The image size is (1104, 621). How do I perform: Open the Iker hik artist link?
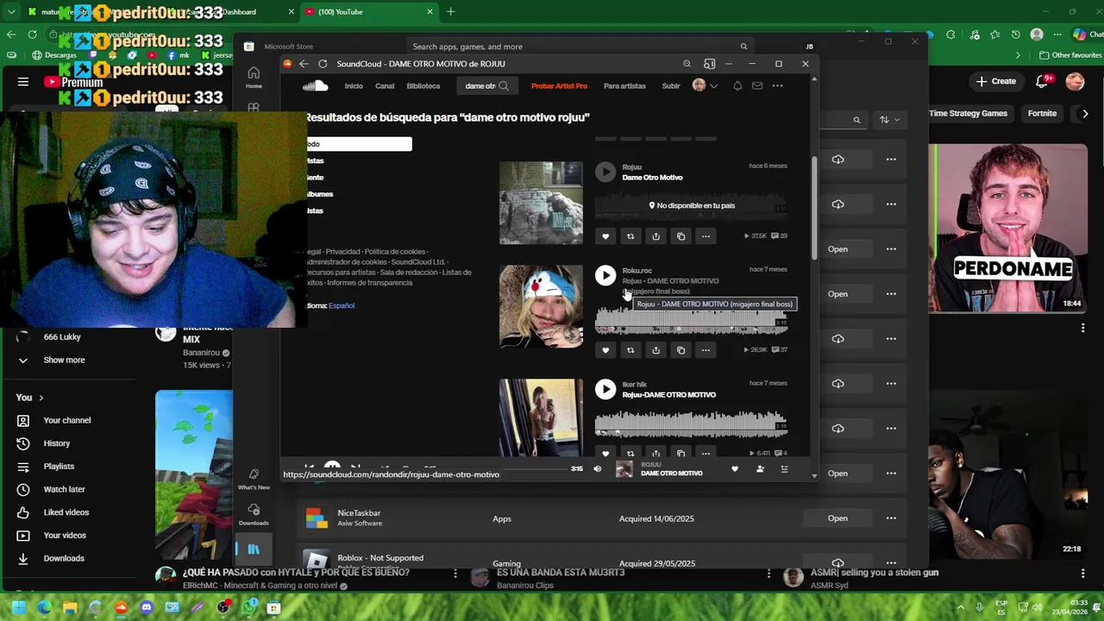click(635, 385)
